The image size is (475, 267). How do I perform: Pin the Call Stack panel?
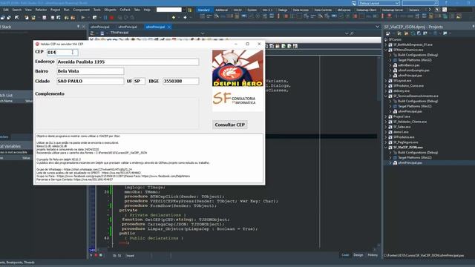[x=79, y=27]
